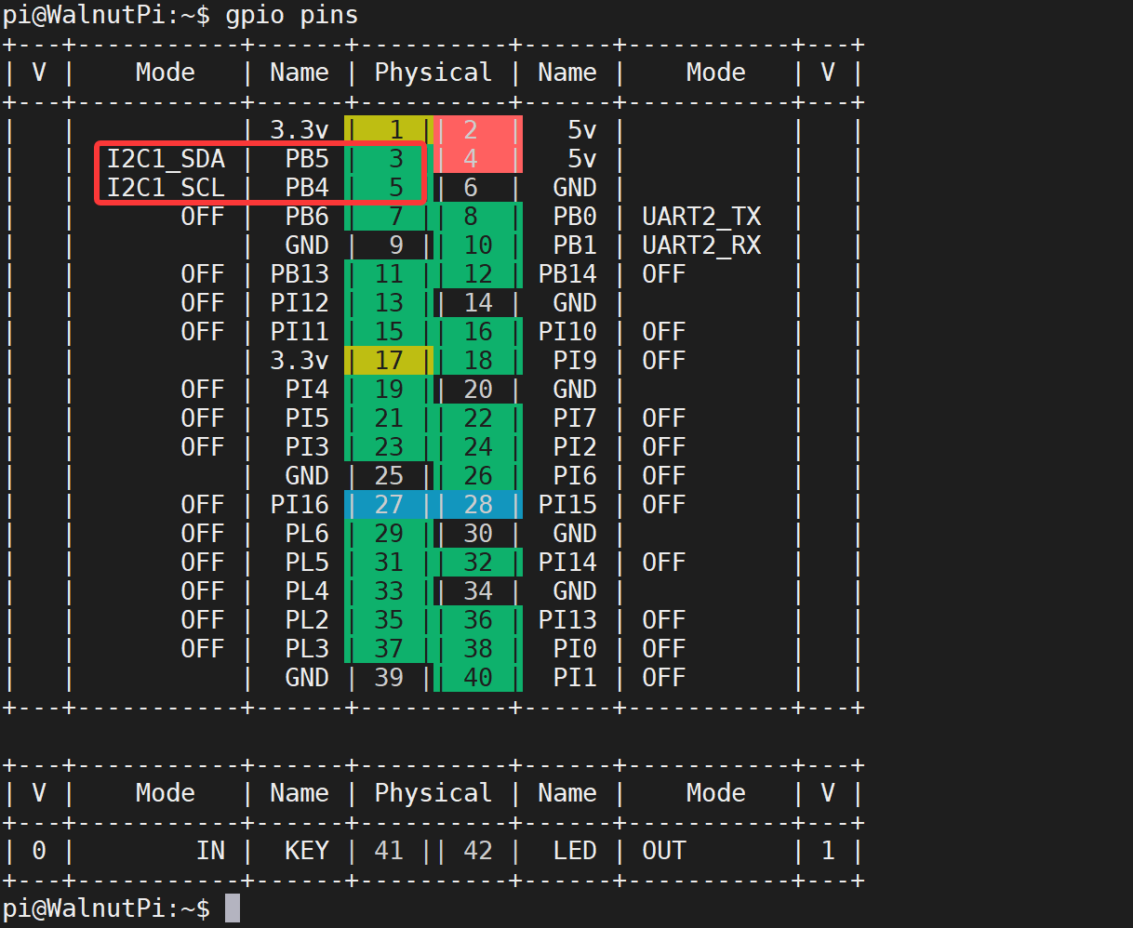This screenshot has height=928, width=1133.
Task: Click the OUT mode next to LED
Action: click(664, 851)
